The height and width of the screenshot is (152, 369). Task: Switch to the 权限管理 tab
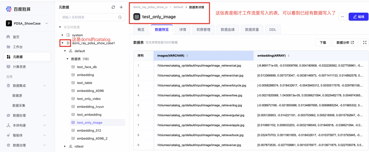click(203, 30)
